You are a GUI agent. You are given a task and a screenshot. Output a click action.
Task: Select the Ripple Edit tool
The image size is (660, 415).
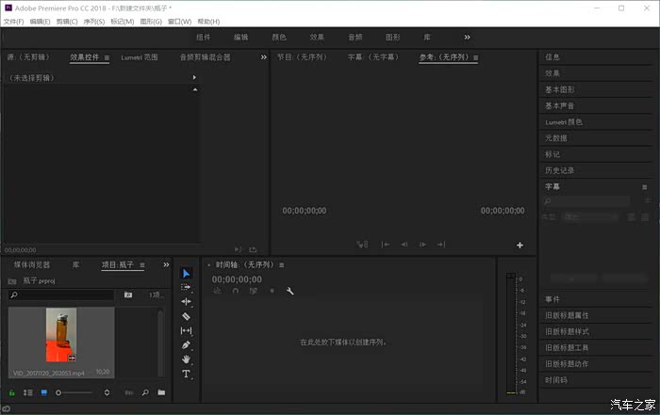coord(186,301)
